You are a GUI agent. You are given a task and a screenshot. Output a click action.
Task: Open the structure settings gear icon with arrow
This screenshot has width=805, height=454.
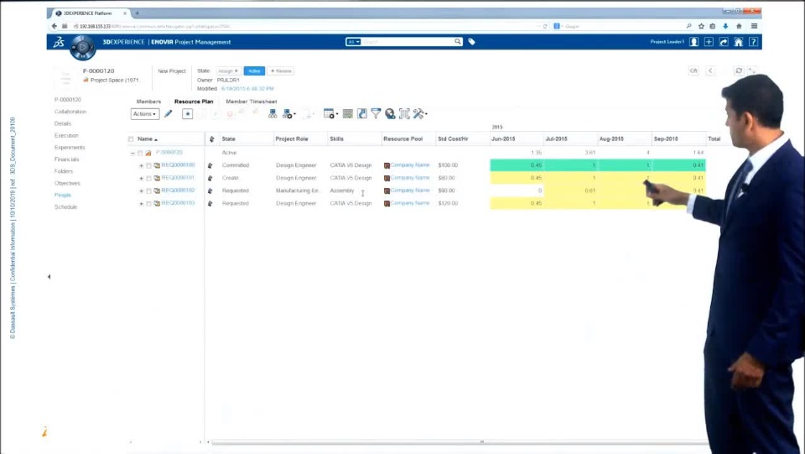(x=289, y=114)
